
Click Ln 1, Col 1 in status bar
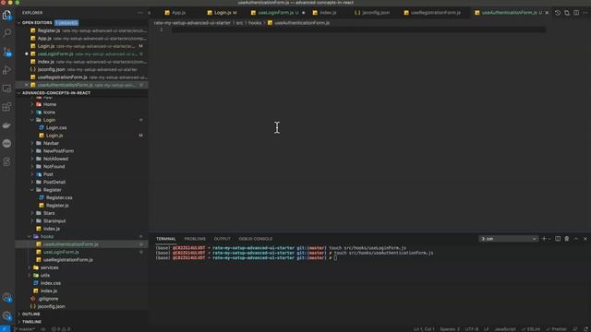(424, 329)
